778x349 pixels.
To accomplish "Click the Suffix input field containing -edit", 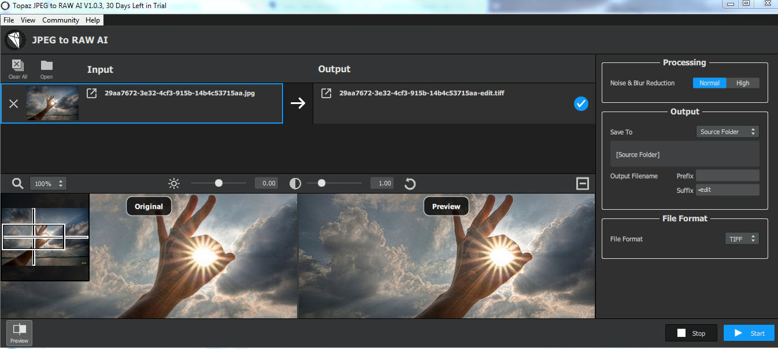I will point(727,190).
